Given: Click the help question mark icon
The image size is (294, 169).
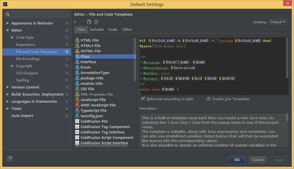Looking at the screenshot, I should [10, 159].
